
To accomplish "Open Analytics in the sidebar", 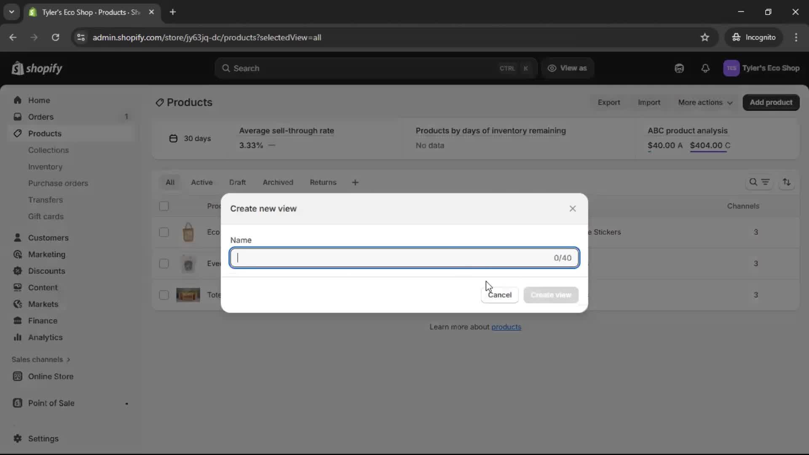I will pyautogui.click(x=44, y=337).
